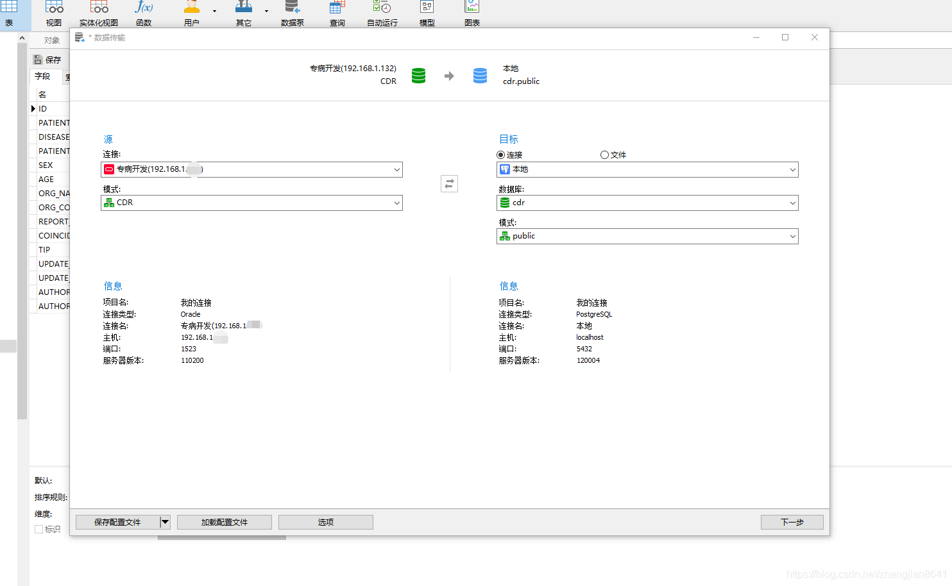Switch to the Objects (对象) tab
The height and width of the screenshot is (586, 952).
coord(52,40)
